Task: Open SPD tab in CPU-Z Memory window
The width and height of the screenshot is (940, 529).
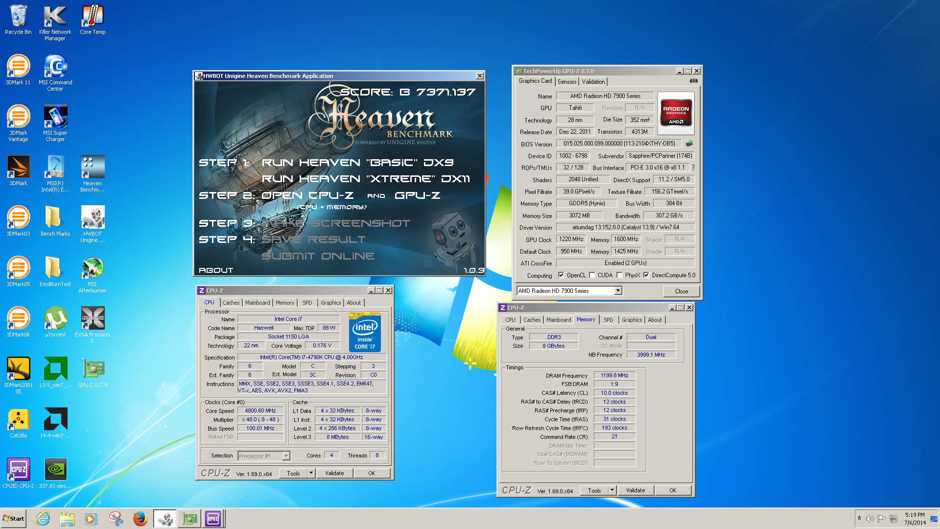Action: (x=609, y=320)
